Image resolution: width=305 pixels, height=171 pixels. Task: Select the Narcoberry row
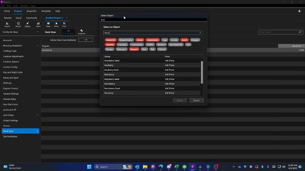(x=152, y=84)
